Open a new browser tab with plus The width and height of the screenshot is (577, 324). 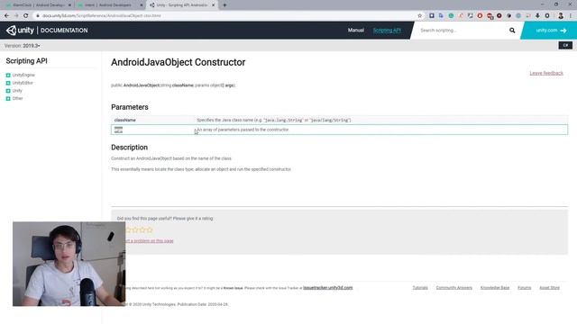click(224, 5)
